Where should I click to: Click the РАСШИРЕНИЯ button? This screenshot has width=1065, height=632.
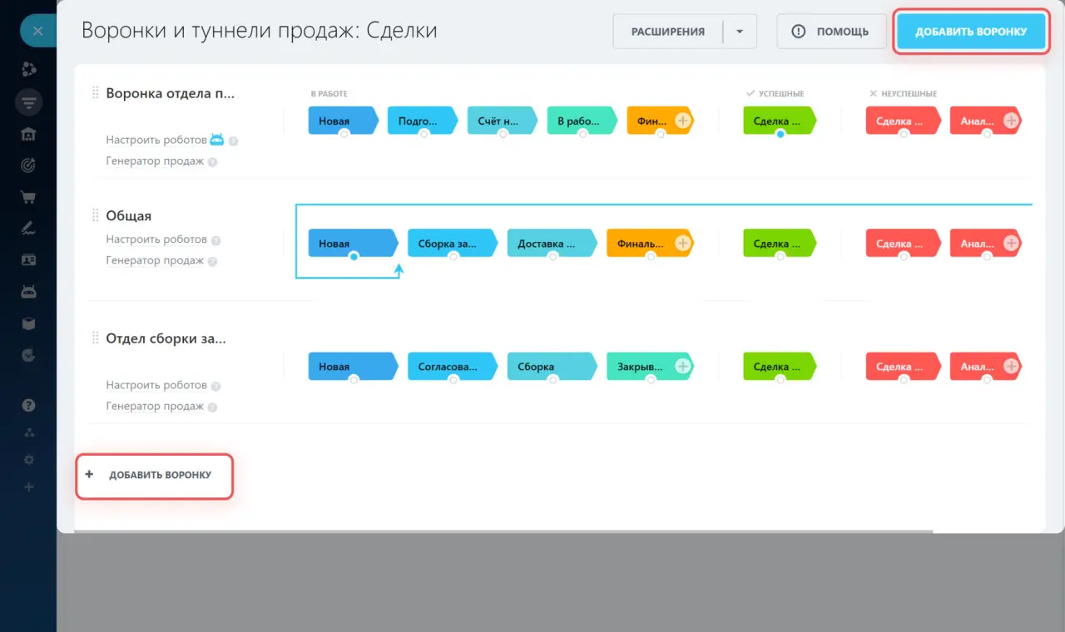(667, 32)
